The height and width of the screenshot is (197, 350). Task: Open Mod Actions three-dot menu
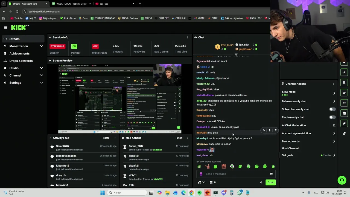click(x=188, y=138)
